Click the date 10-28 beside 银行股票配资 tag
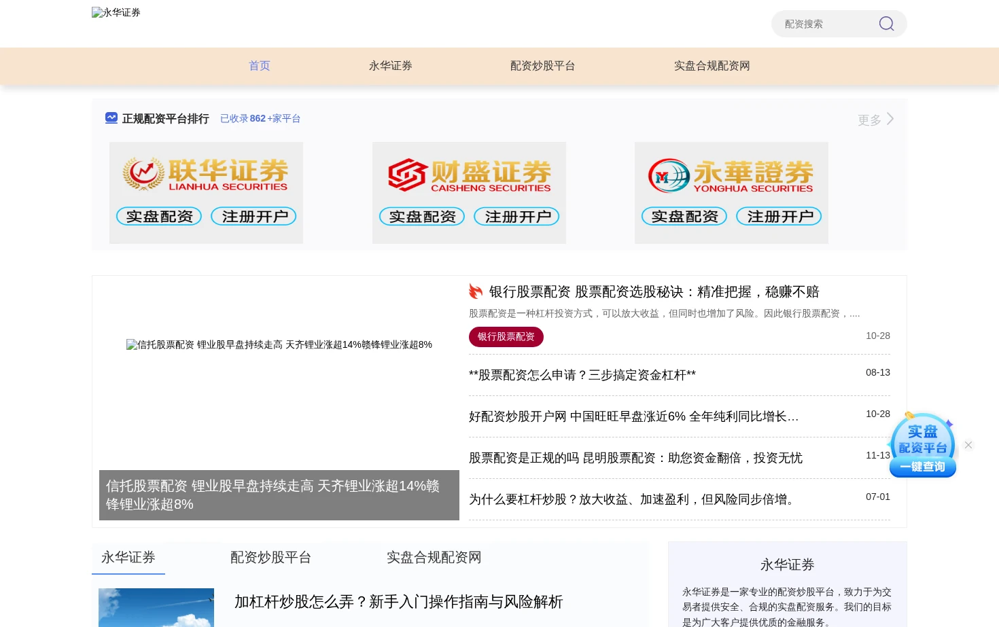999x627 pixels. point(878,336)
